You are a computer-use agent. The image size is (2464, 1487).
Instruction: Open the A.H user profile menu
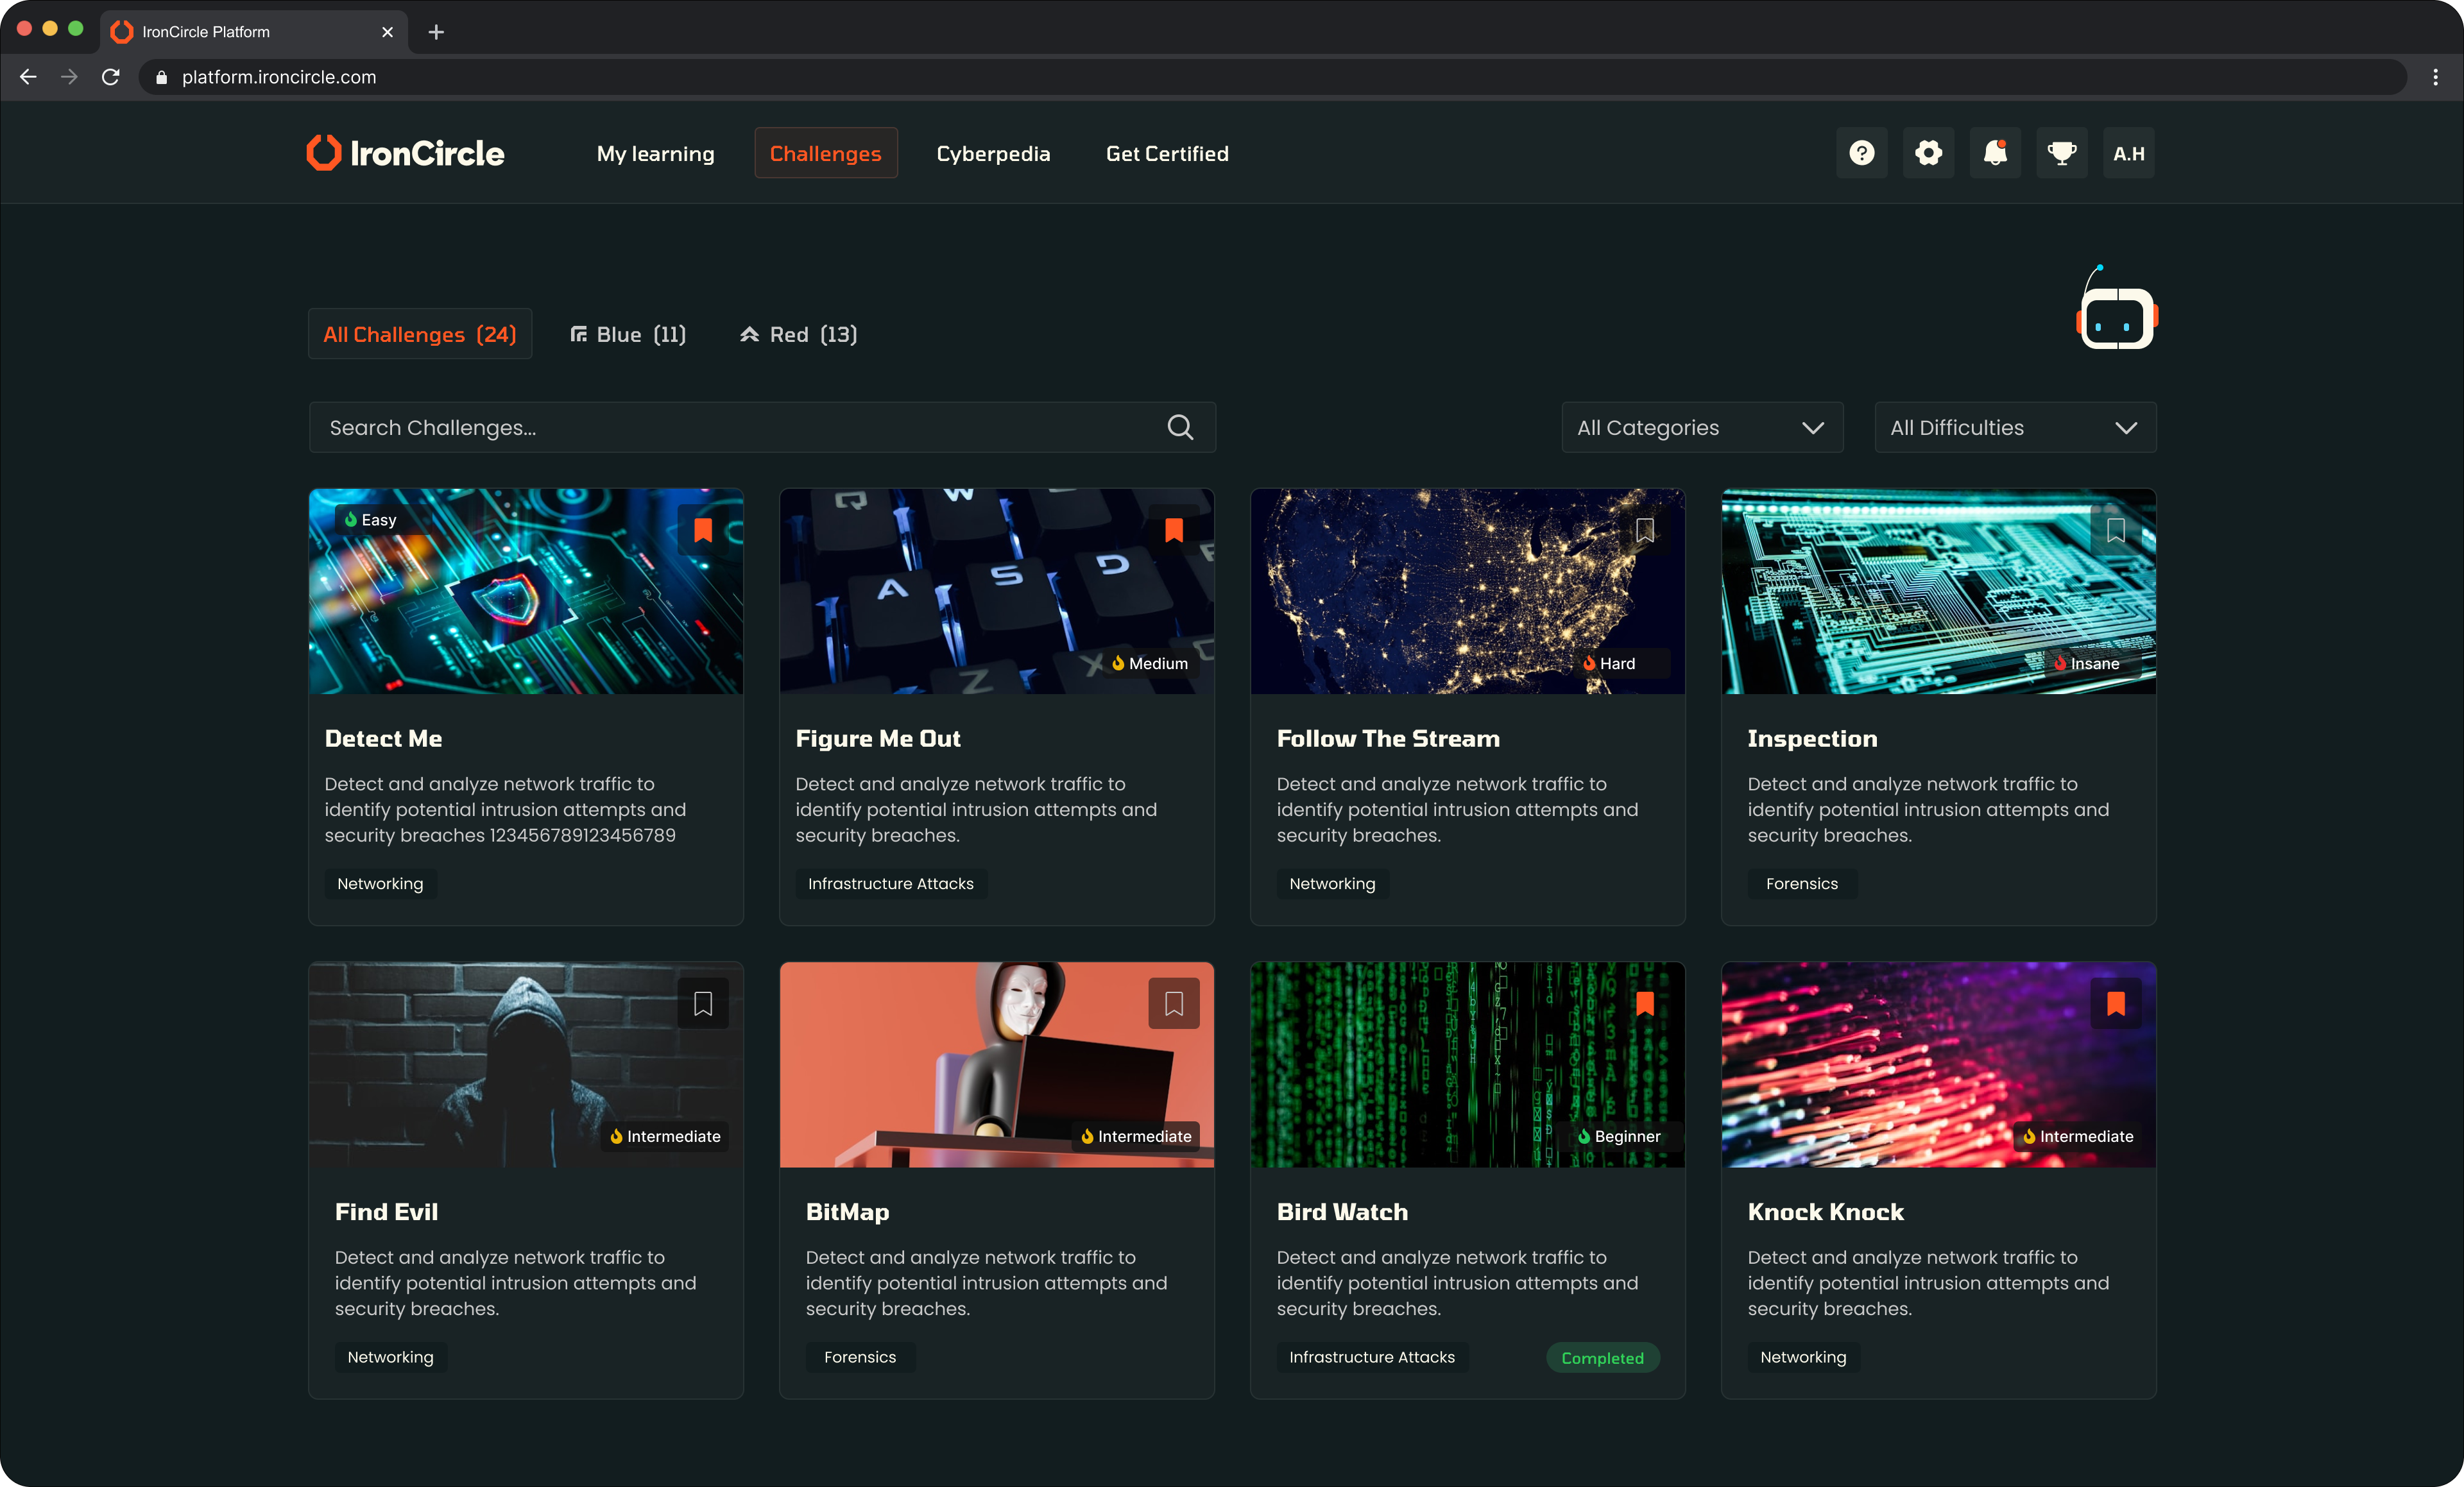(2128, 153)
